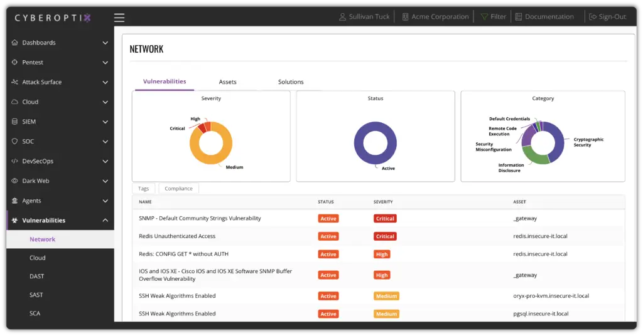Click the Pentest crosshair icon
Screen dimensions: 643x336
[15, 63]
